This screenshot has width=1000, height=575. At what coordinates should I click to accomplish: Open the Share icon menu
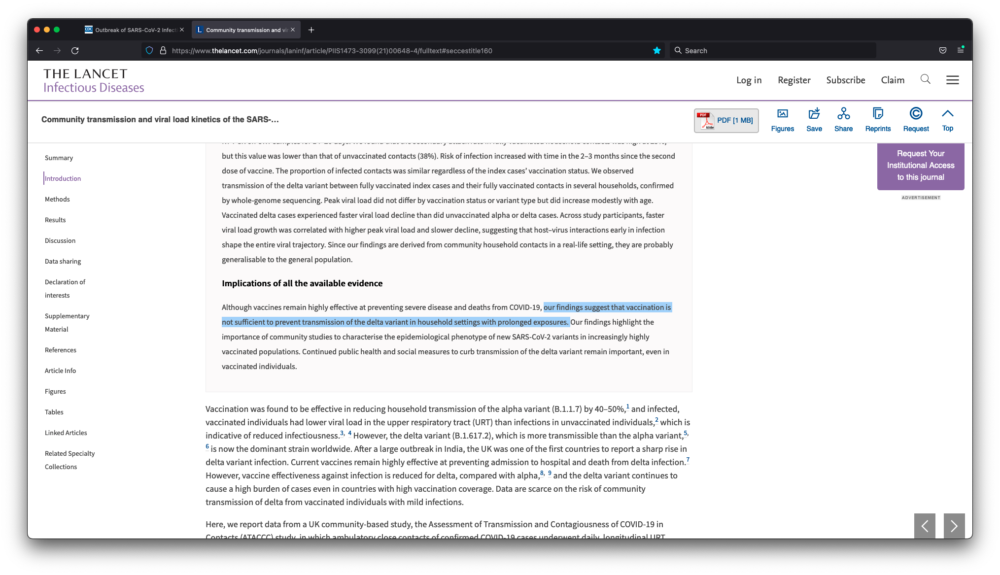pyautogui.click(x=843, y=114)
